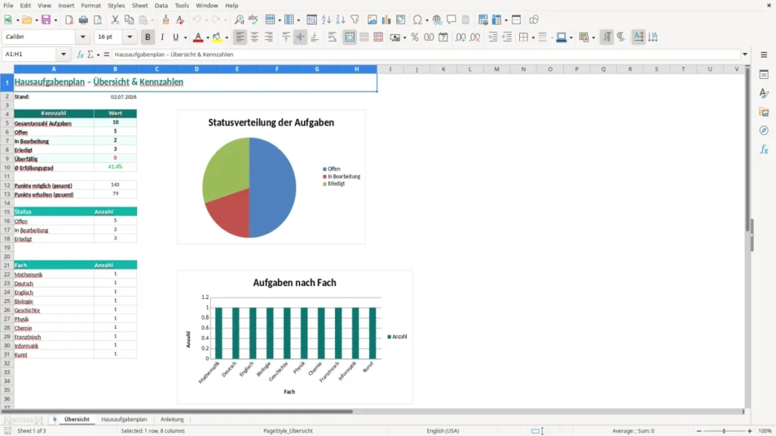Expand the font name dropdown
The image size is (776, 436).
point(83,36)
